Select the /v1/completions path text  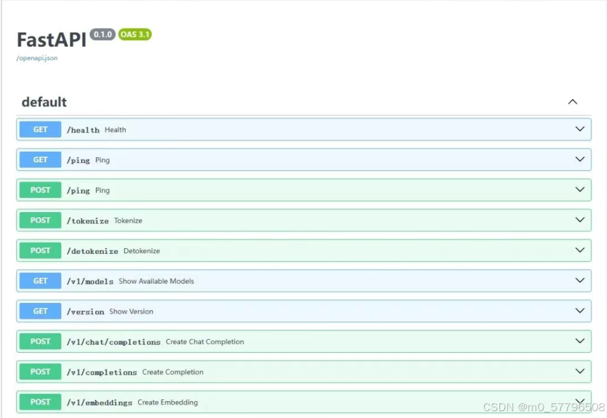(x=102, y=372)
